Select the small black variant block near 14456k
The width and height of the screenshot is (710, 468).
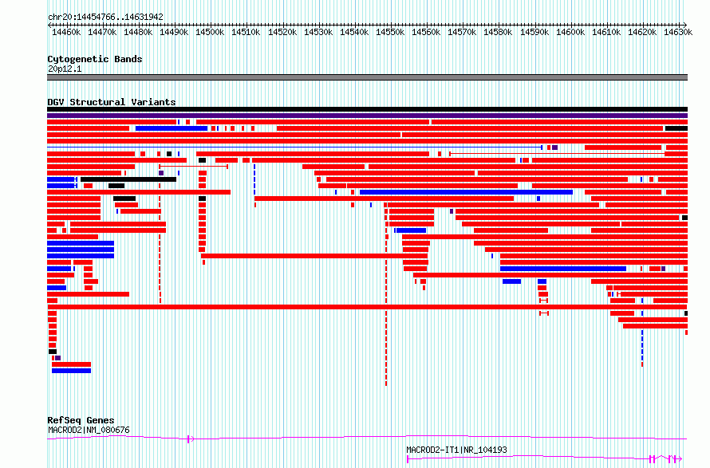(x=53, y=352)
